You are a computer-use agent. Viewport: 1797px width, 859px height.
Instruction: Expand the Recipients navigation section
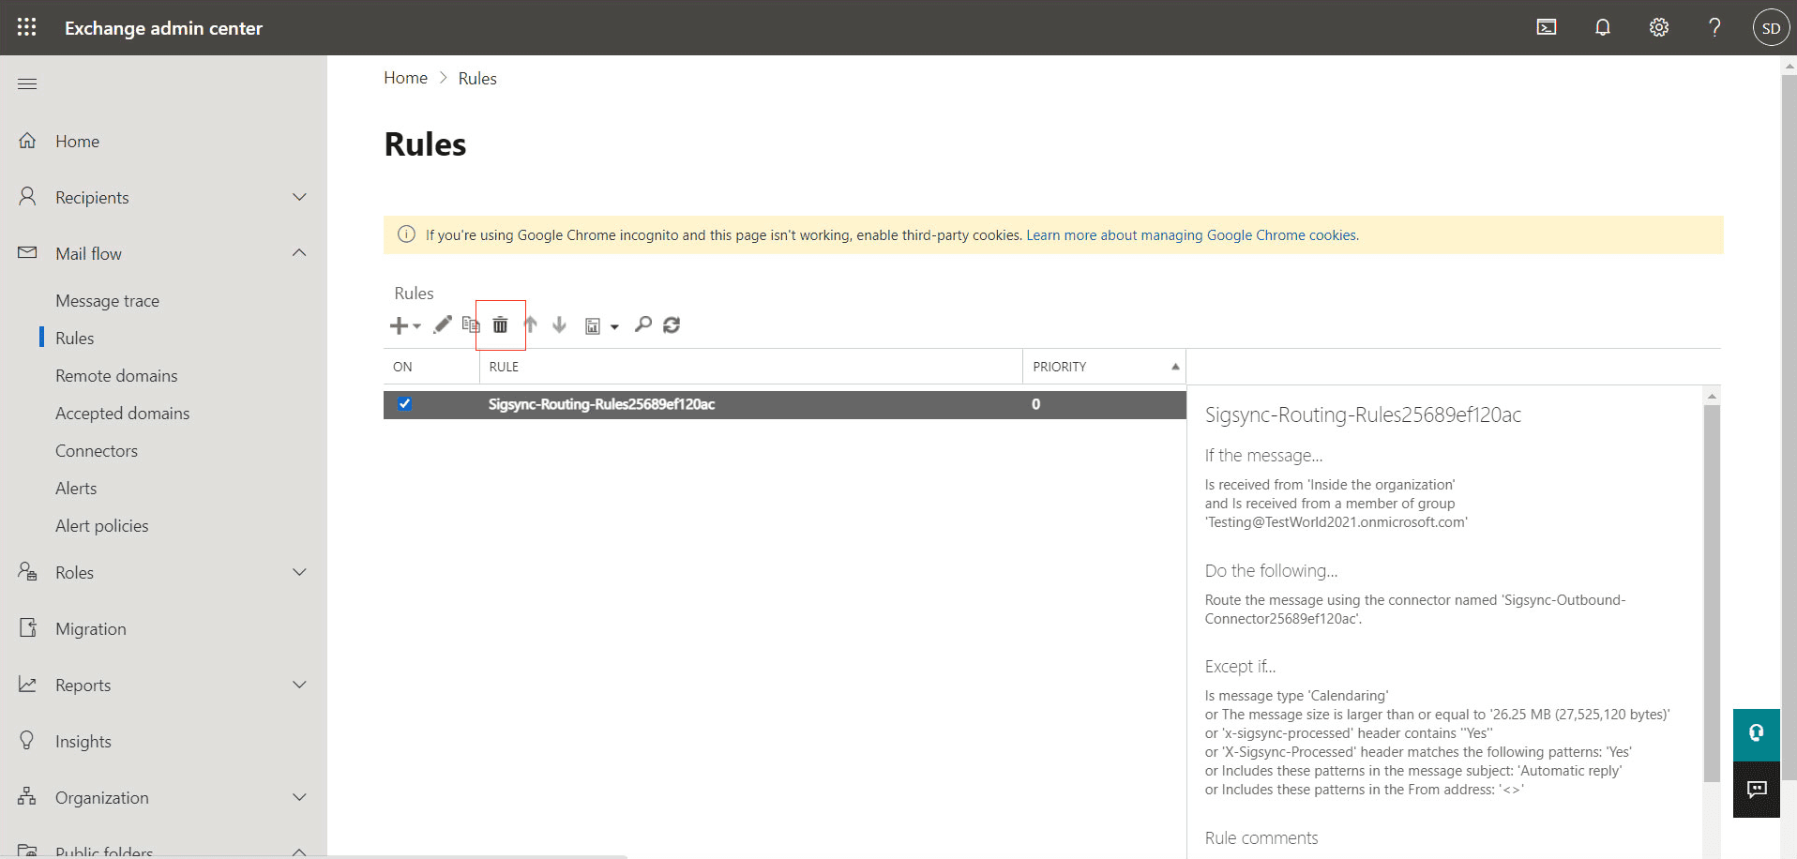click(299, 197)
